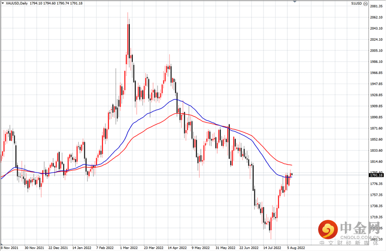Click the 1852.60 price scale label

376,139
